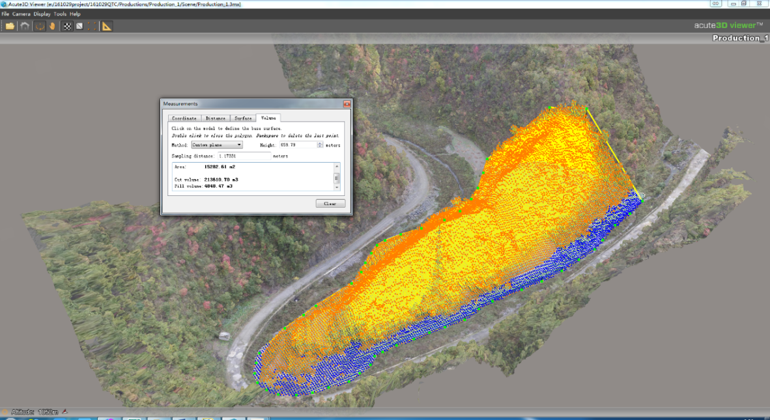Toggle the four-dot point display icon
The height and width of the screenshot is (420, 770).
[x=92, y=26]
